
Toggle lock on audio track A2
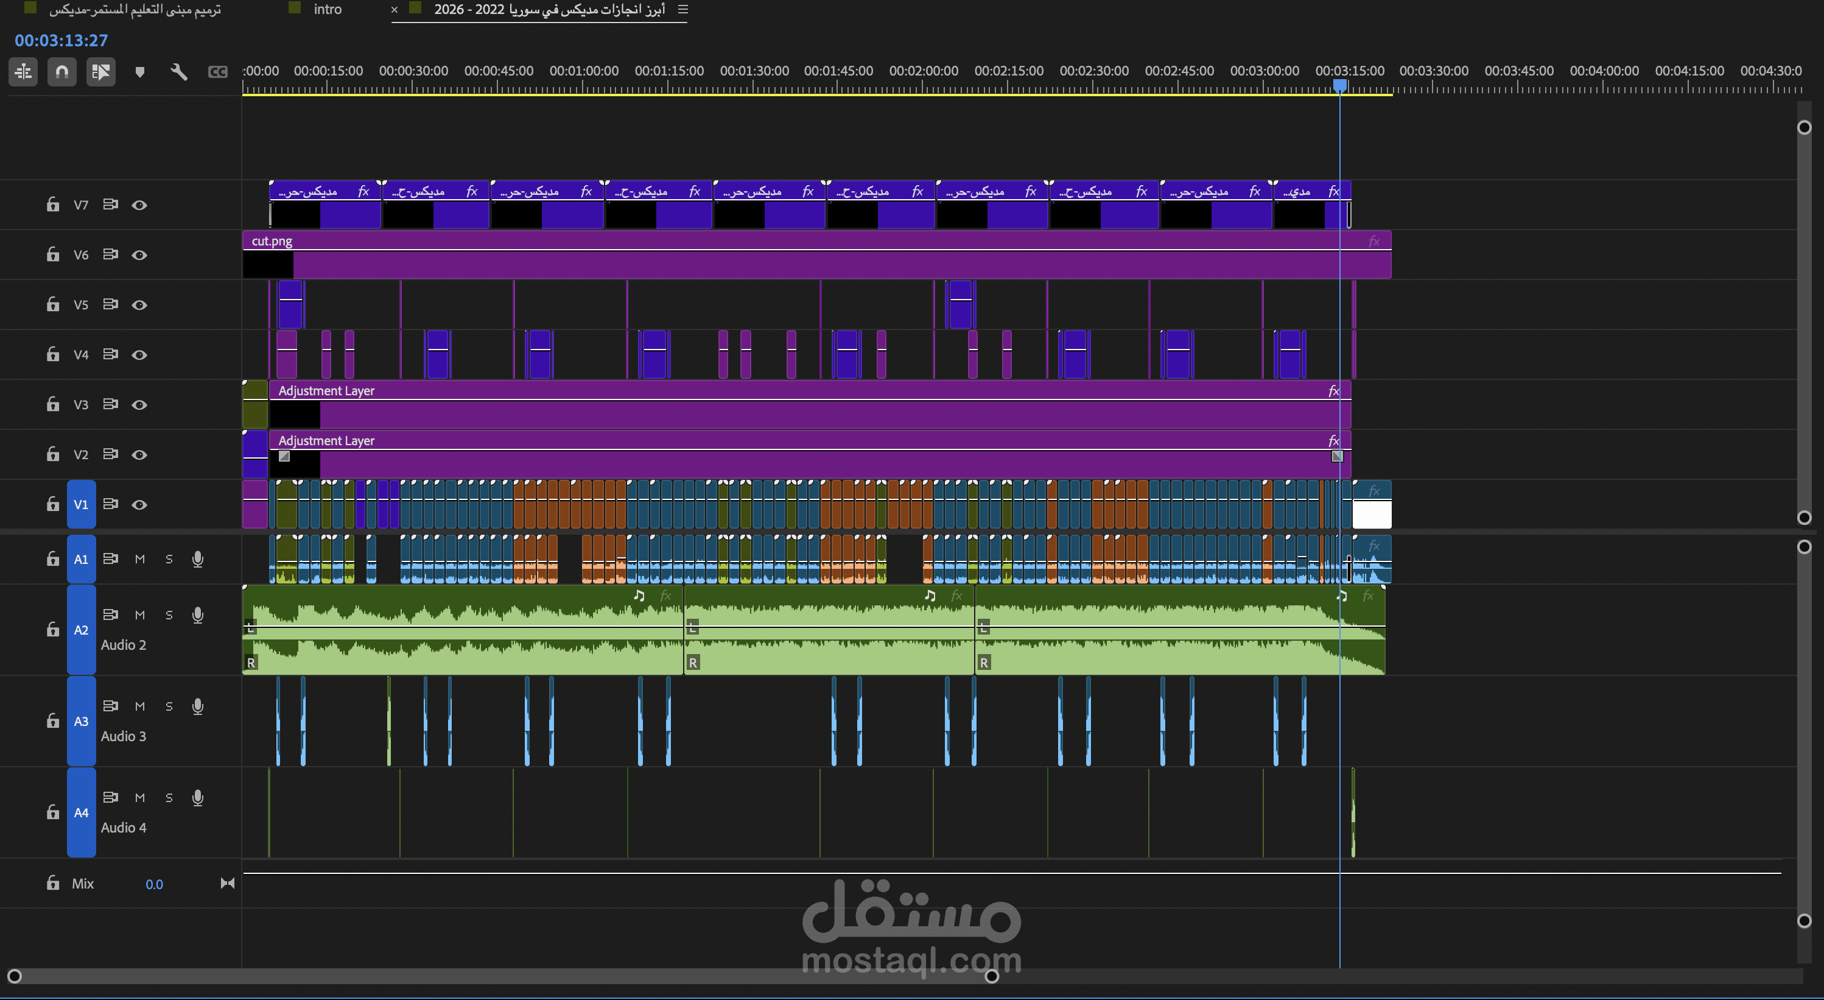53,630
